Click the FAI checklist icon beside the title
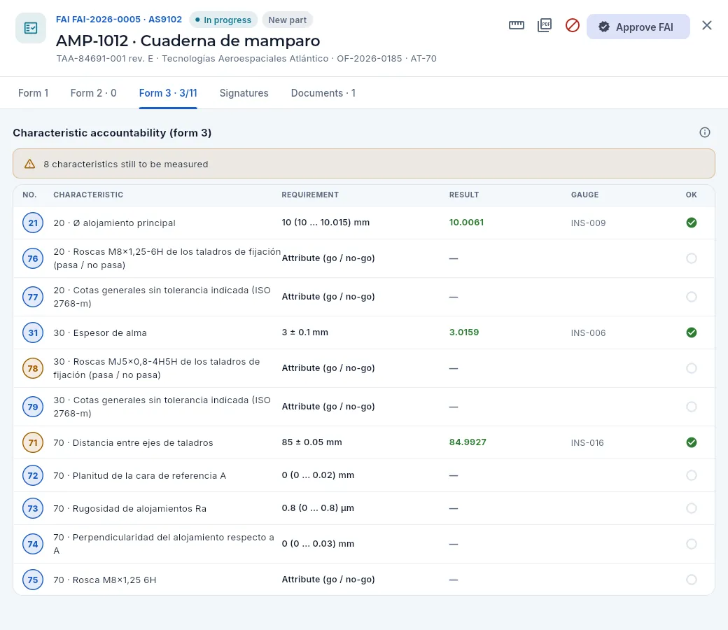The width and height of the screenshot is (728, 630). pos(31,28)
